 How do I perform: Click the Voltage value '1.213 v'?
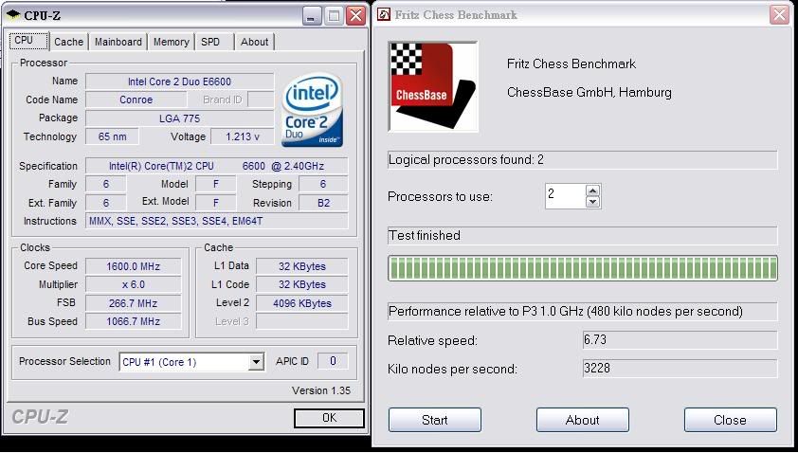click(x=243, y=136)
